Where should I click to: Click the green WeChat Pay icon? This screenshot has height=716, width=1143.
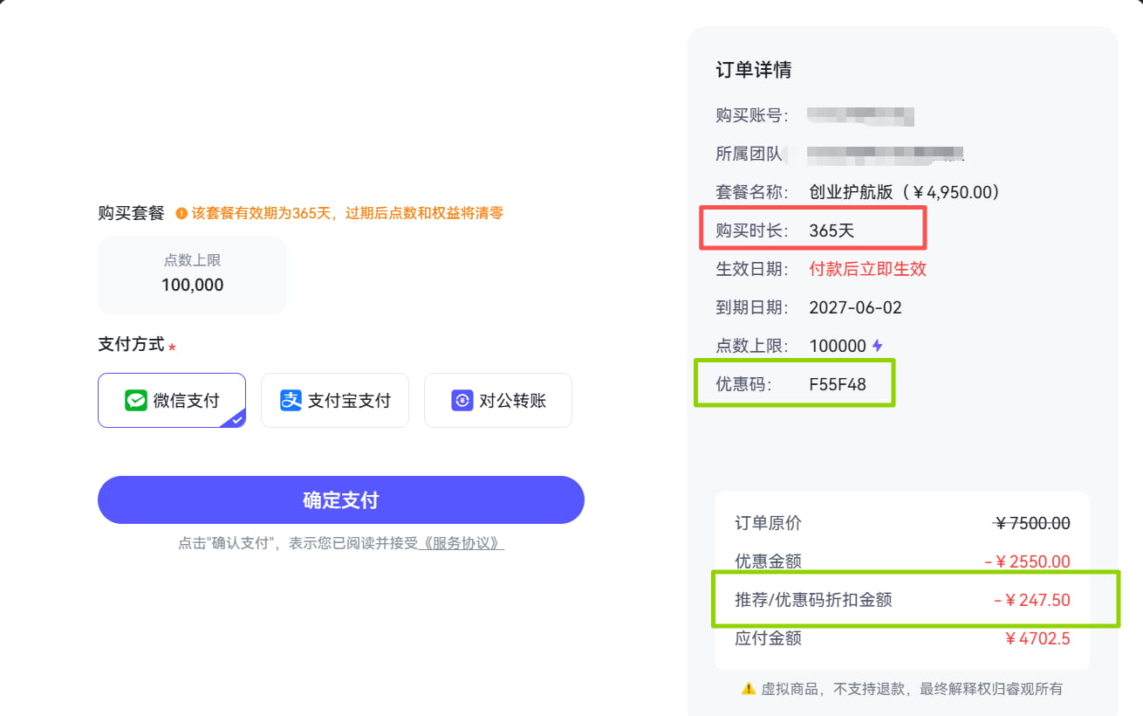click(136, 401)
